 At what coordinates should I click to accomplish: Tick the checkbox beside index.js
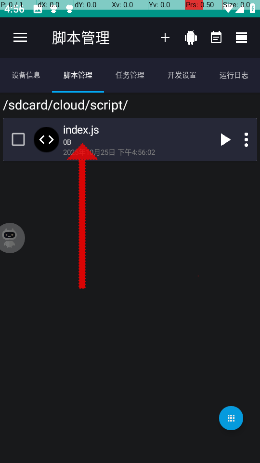click(x=18, y=139)
